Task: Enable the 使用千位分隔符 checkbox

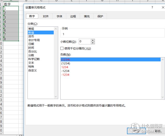Action: click(x=62, y=48)
